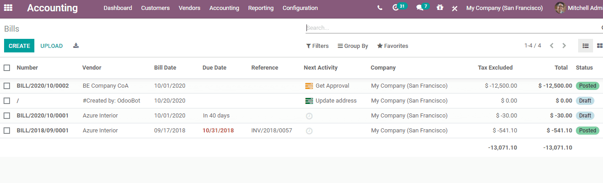Click the gift icon in top bar

tap(440, 8)
